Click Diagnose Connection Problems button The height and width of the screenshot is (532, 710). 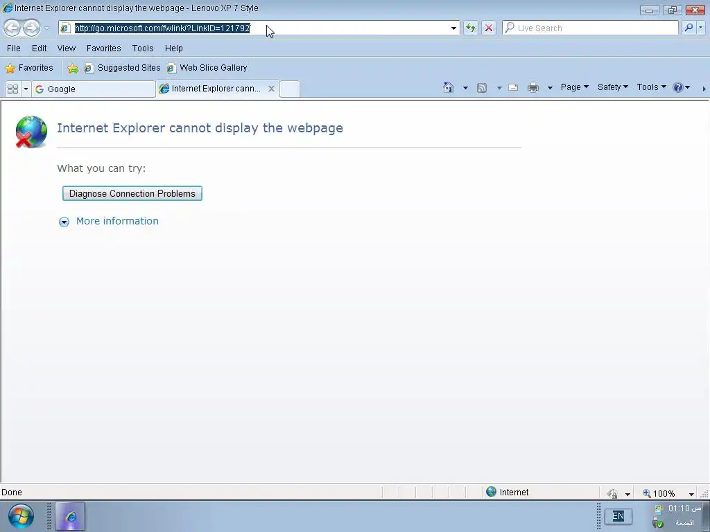132,194
